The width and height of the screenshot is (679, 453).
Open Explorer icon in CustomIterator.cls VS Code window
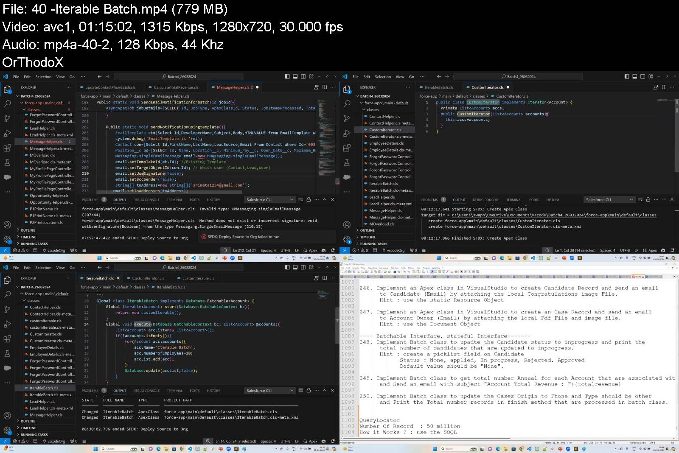347,89
